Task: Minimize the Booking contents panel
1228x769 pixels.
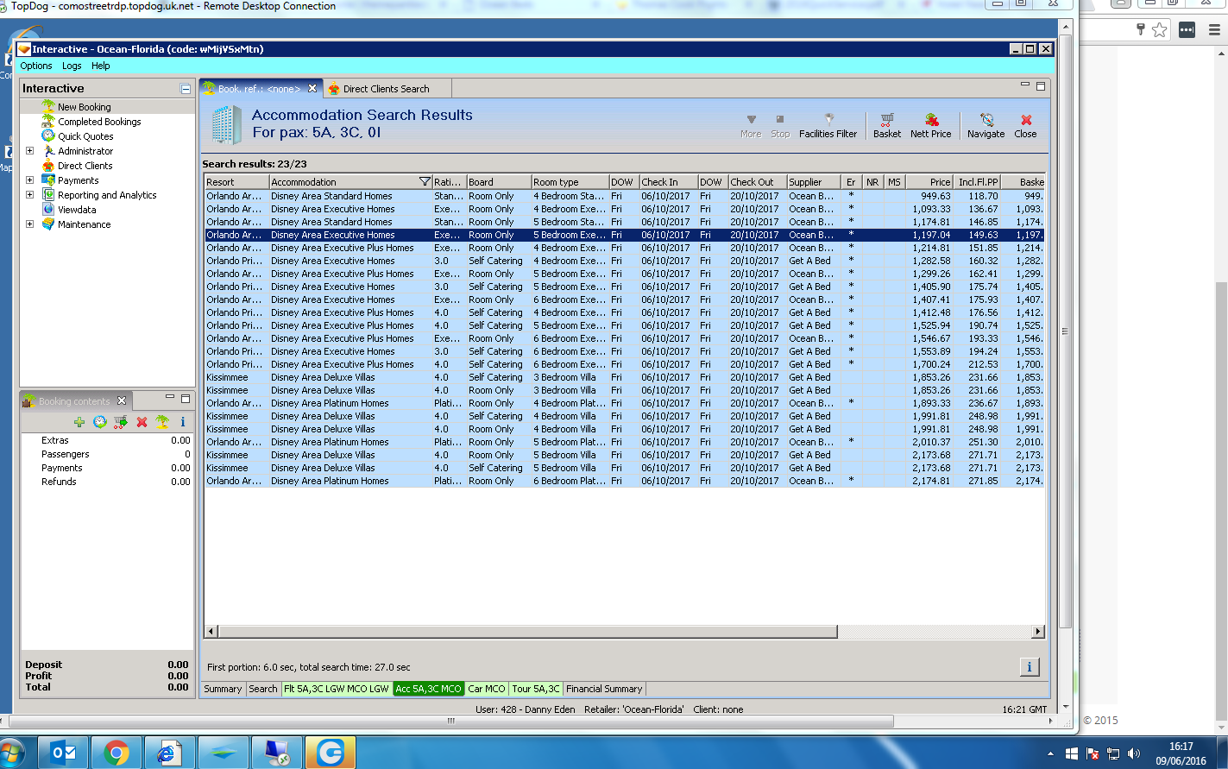Action: coord(169,398)
